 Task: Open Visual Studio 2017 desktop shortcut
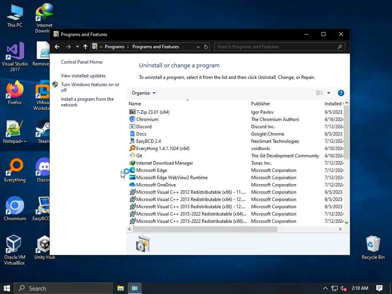coord(15,57)
